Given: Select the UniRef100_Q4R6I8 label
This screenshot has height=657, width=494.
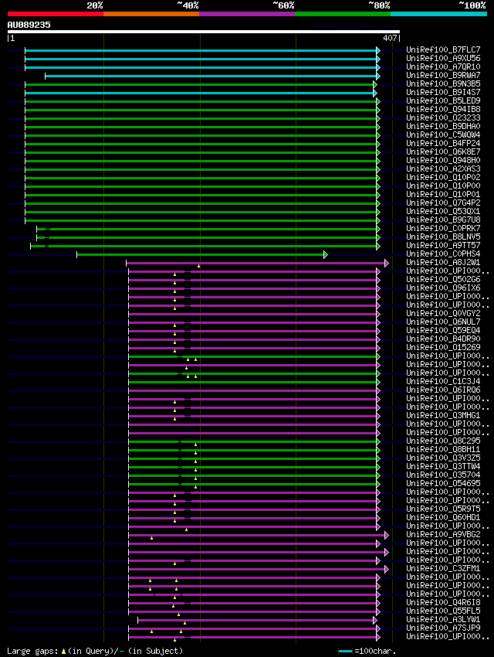Looking at the screenshot, I should [x=443, y=602].
